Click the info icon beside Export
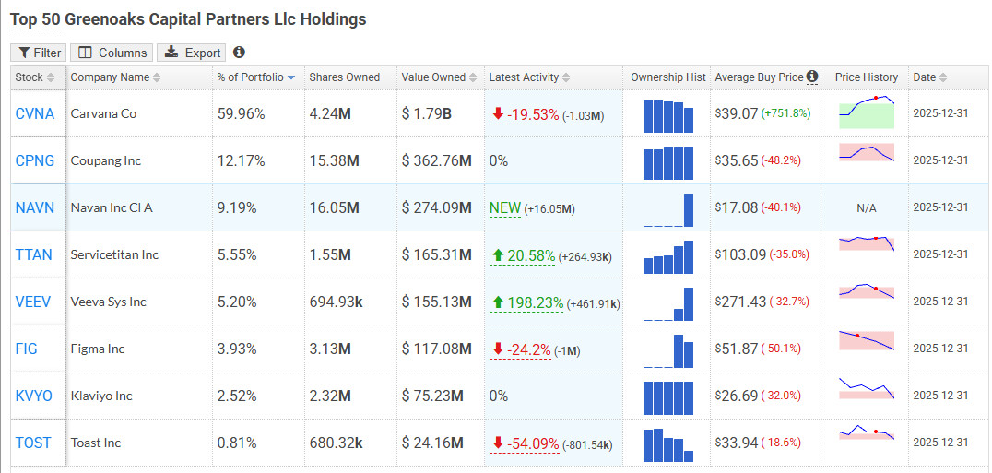Viewport: 992px width, 473px height. [239, 53]
